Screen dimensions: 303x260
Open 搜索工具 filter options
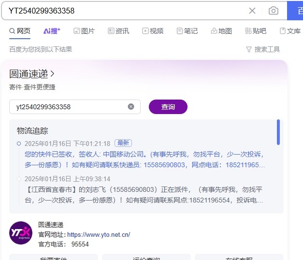click(263, 49)
